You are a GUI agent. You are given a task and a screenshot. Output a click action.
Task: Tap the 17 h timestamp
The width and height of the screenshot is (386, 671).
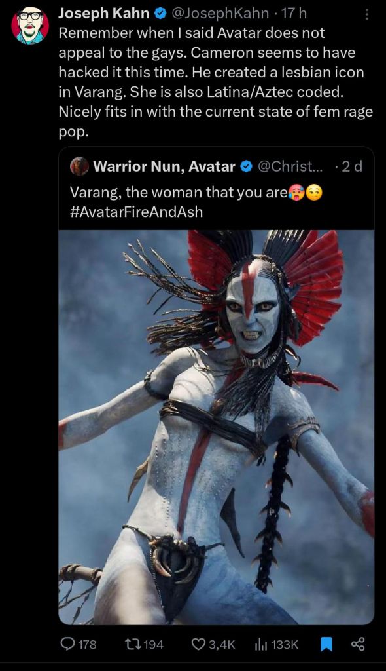click(x=294, y=14)
